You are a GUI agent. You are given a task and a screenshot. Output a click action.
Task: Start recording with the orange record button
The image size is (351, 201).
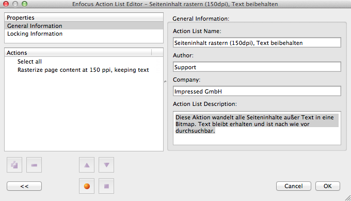point(87,186)
